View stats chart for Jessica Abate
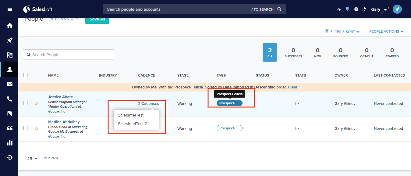411x176 pixels. coord(297,104)
